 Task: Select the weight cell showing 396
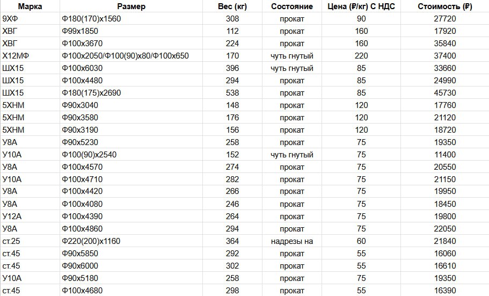click(x=232, y=68)
